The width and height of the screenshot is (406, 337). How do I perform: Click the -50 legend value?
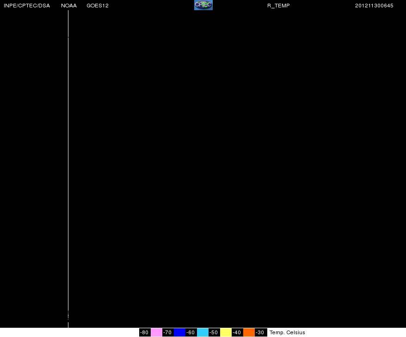coord(214,332)
